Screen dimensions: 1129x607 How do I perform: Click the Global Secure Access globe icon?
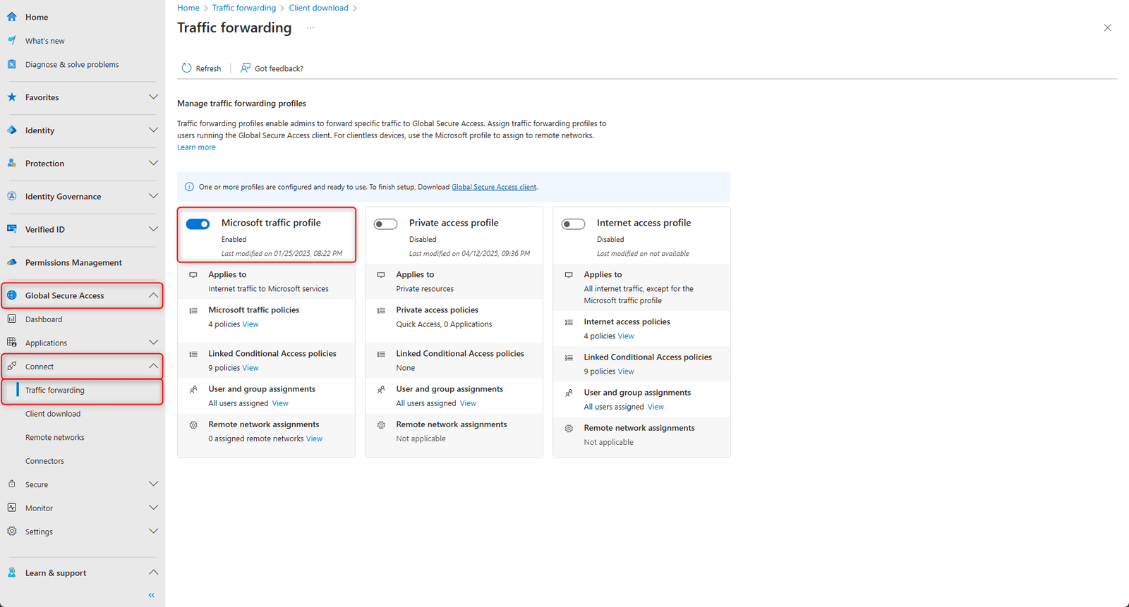point(12,295)
